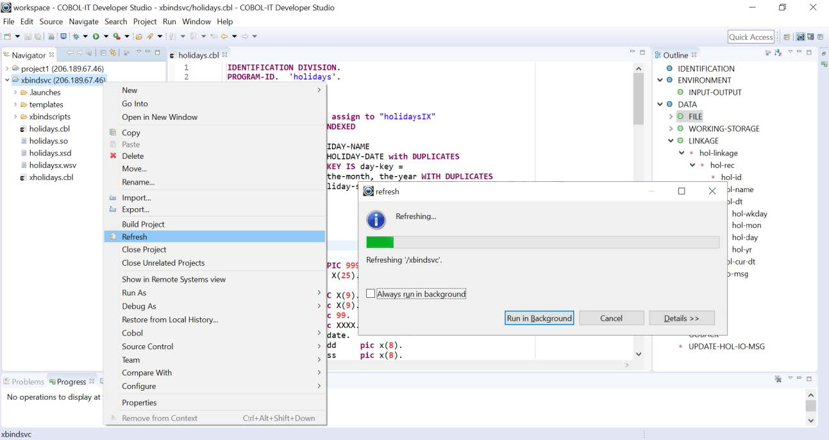Click the Details >> button
This screenshot has width=829, height=440.
coord(681,318)
